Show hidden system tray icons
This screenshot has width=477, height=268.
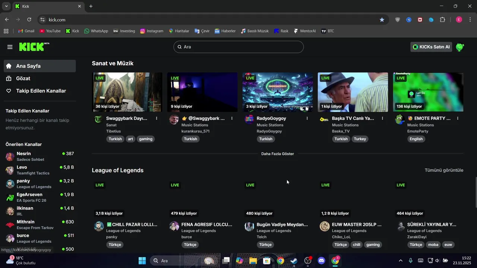click(401, 261)
